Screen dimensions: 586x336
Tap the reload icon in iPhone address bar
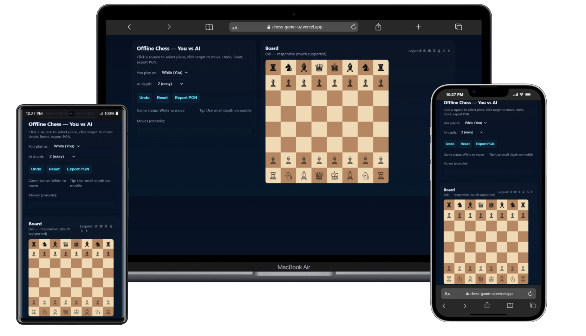tap(530, 294)
